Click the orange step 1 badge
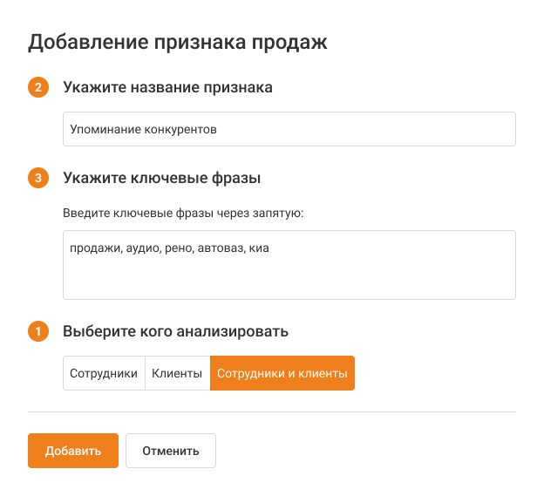 coord(37,331)
